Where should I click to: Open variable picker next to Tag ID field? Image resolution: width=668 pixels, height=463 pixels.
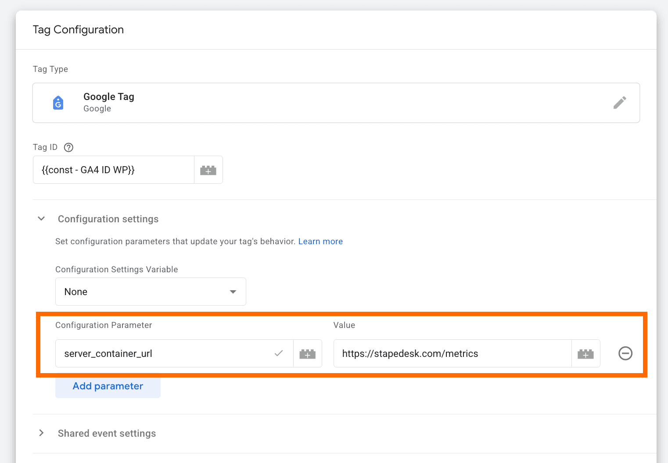point(208,170)
